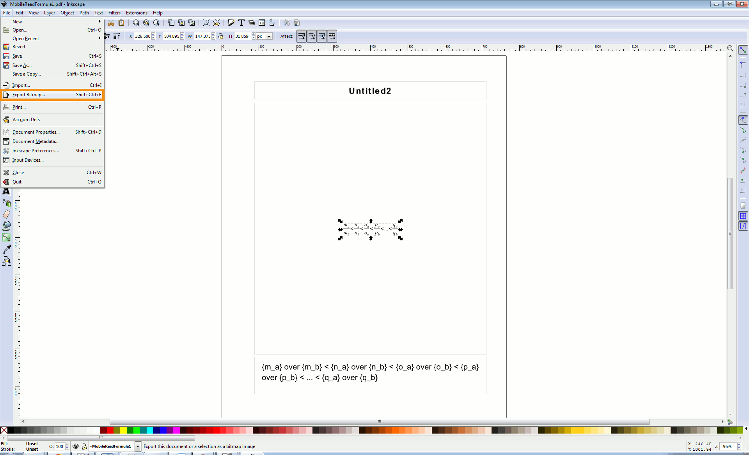The image size is (749, 455).
Task: Toggle scale stroke width Affect button
Action: [302, 36]
